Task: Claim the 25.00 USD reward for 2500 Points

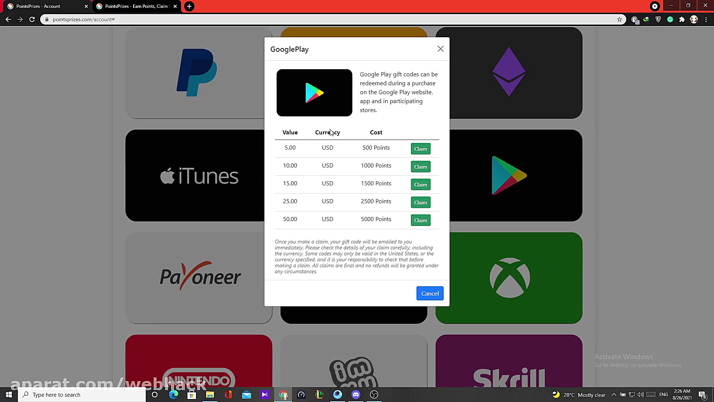Action: pos(421,202)
